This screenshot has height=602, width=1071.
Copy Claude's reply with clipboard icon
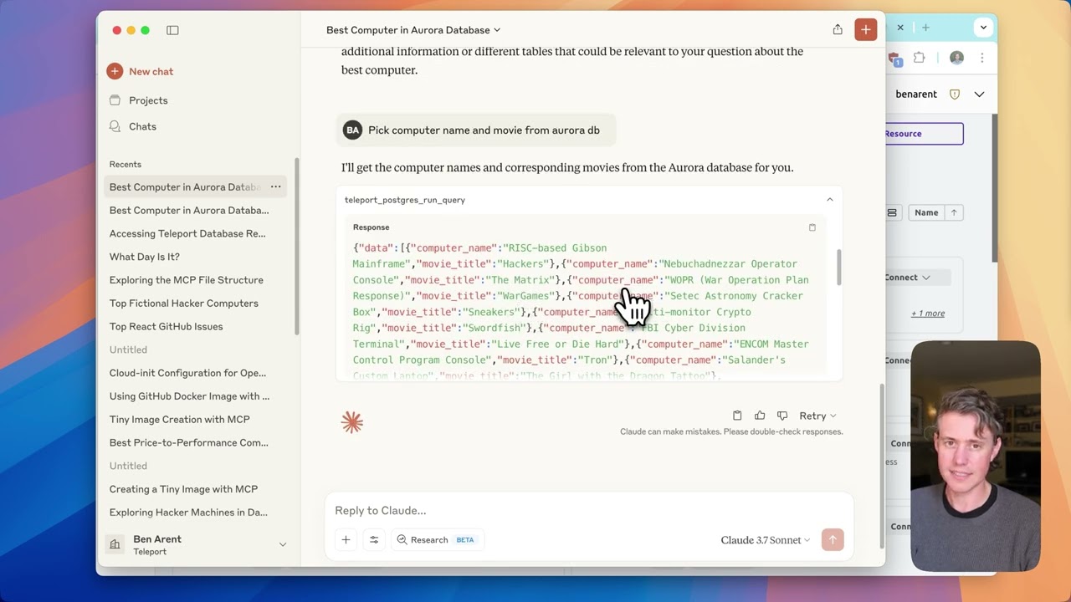pos(737,416)
